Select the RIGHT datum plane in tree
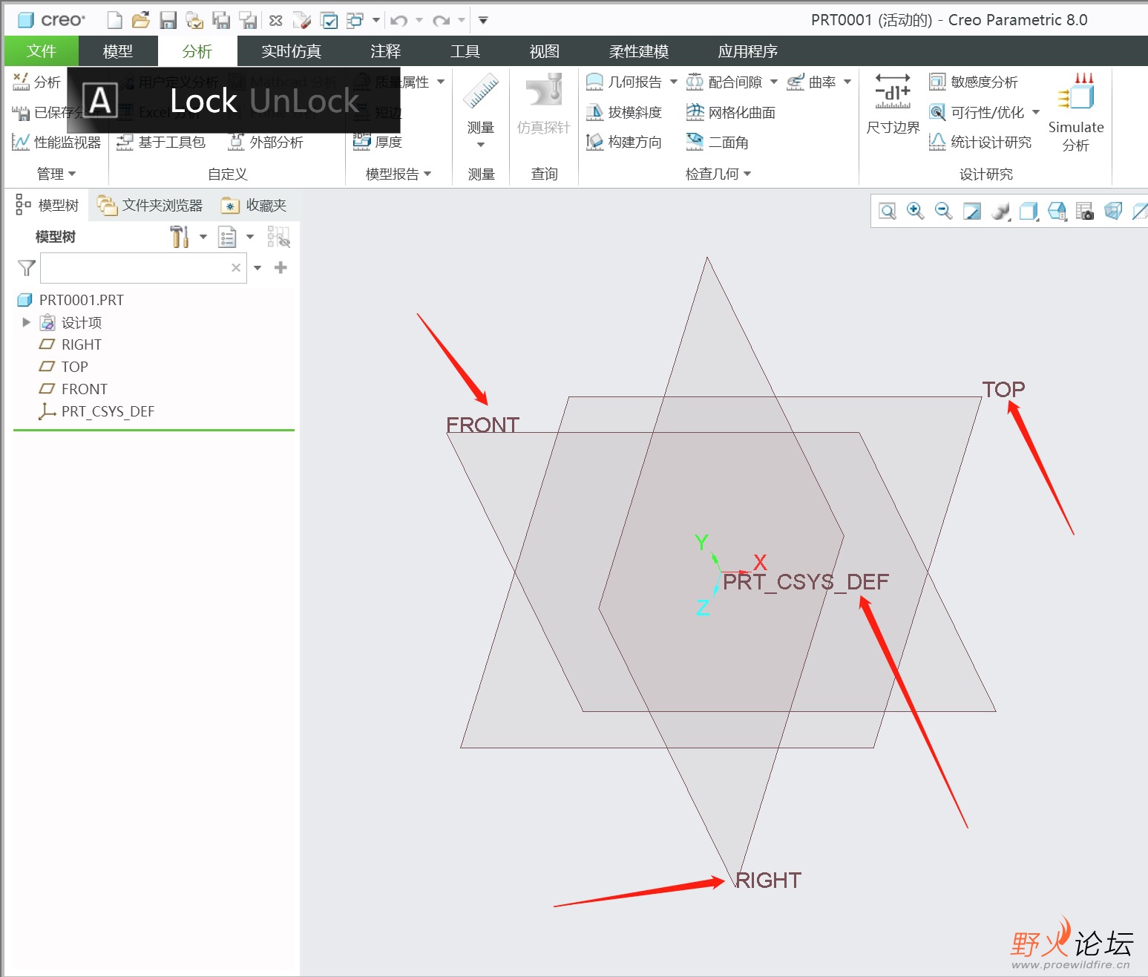 tap(70, 344)
